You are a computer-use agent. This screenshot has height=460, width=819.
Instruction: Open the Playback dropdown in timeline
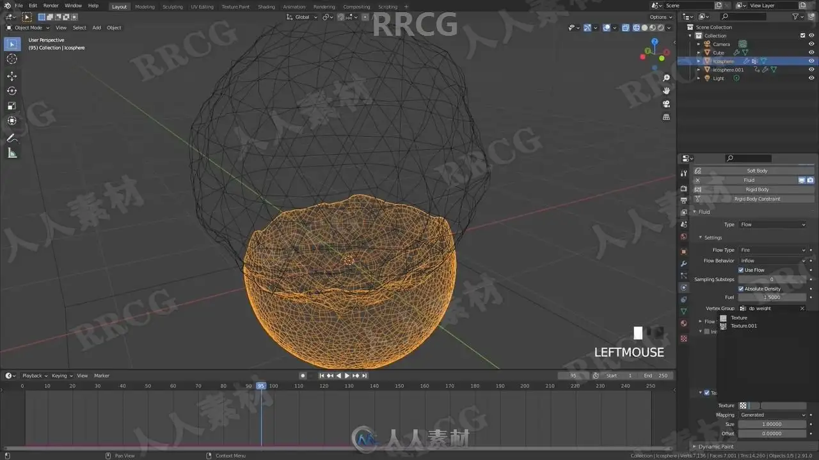click(35, 376)
